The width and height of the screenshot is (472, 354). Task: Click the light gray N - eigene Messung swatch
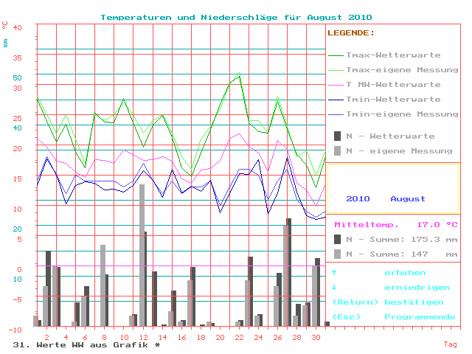coord(338,150)
